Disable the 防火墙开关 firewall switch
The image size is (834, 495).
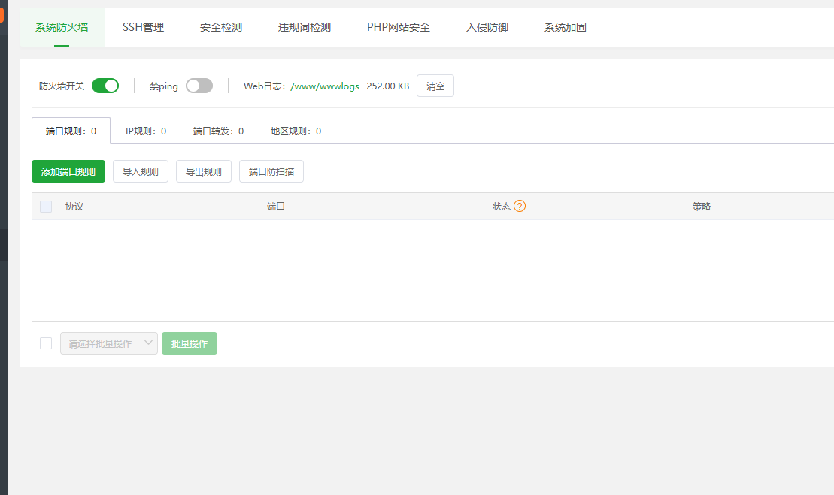pyautogui.click(x=105, y=86)
